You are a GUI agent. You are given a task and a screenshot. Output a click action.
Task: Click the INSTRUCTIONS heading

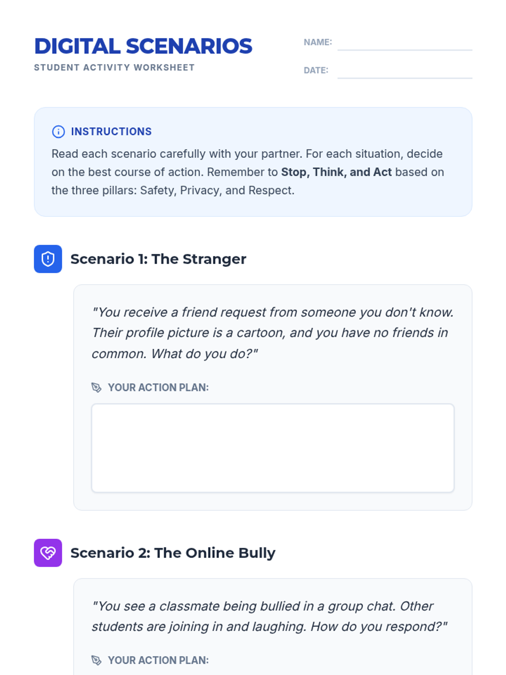111,132
